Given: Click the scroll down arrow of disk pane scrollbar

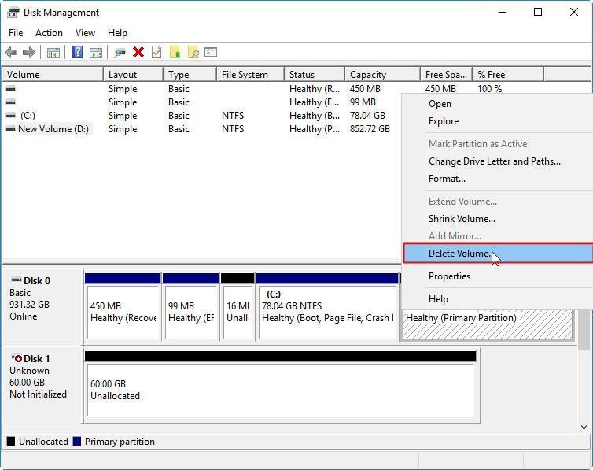Looking at the screenshot, I should [x=584, y=427].
